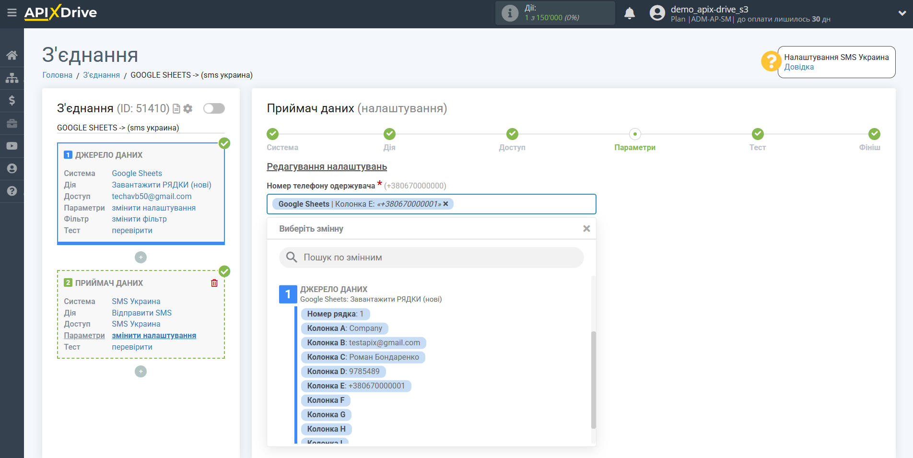Select variable Колонка G
The height and width of the screenshot is (458, 913).
[x=326, y=415]
